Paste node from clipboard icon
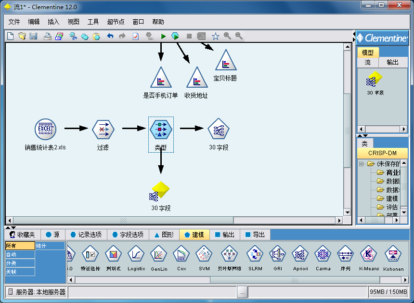 97,36
